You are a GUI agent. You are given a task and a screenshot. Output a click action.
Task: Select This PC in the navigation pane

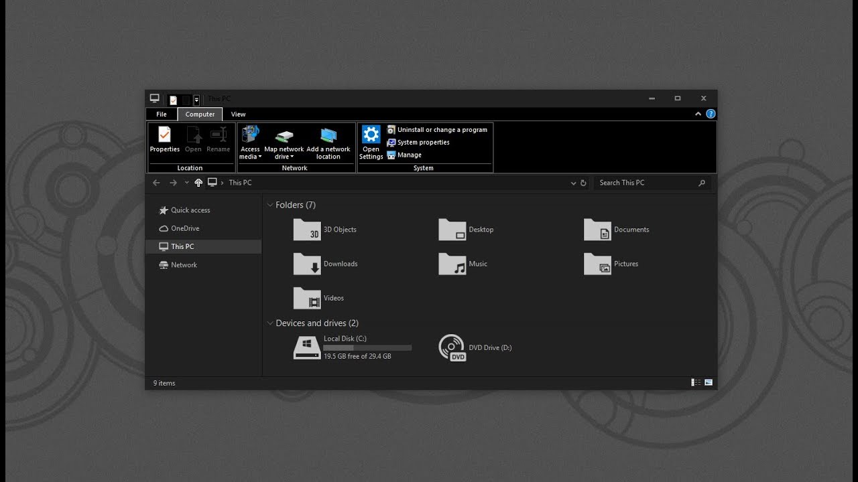tap(203, 246)
